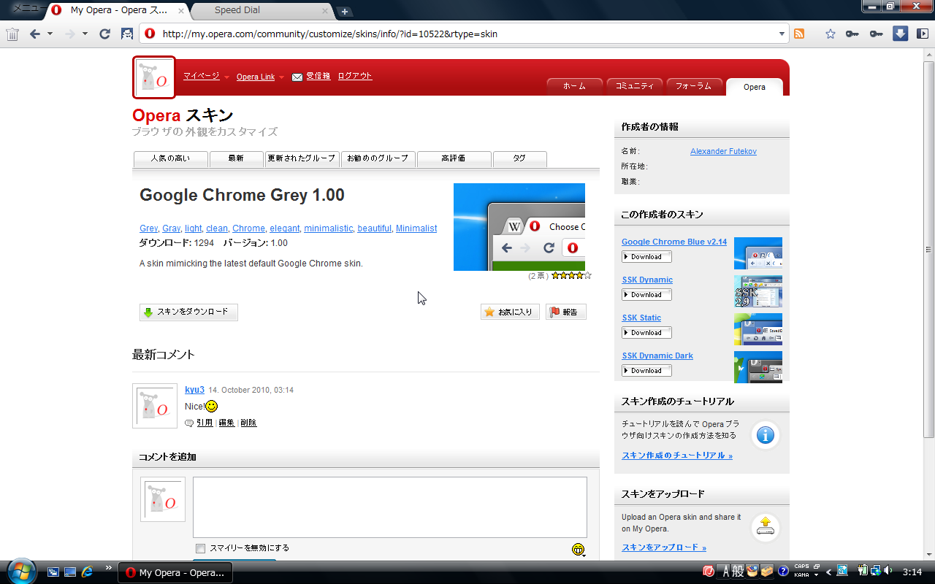Viewport: 935px width, 584px height.
Task: Click kyu3's avatar image
Action: click(155, 406)
